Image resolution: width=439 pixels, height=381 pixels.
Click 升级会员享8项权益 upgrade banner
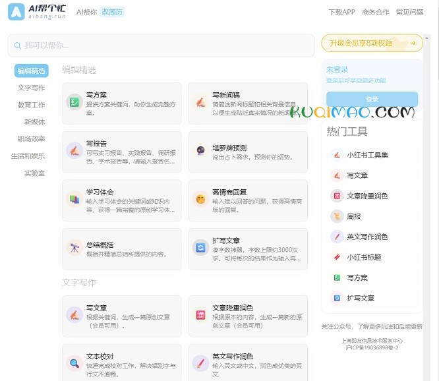pyautogui.click(x=372, y=43)
